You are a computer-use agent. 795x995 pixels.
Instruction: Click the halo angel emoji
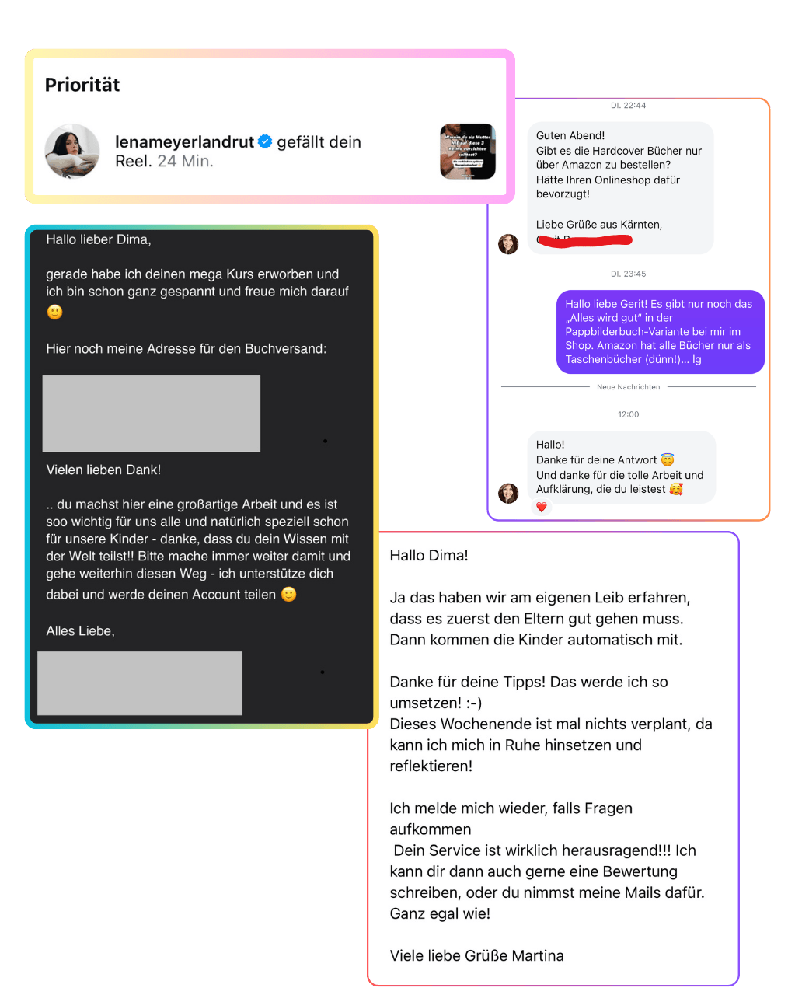668,459
